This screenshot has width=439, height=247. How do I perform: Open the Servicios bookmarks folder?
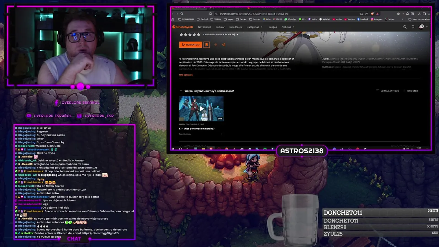point(255,19)
